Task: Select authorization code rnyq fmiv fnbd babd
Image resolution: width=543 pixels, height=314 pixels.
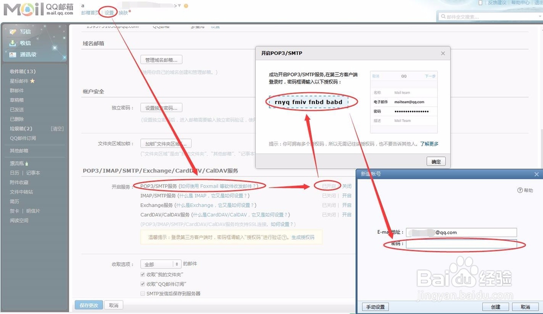Action: pos(308,102)
